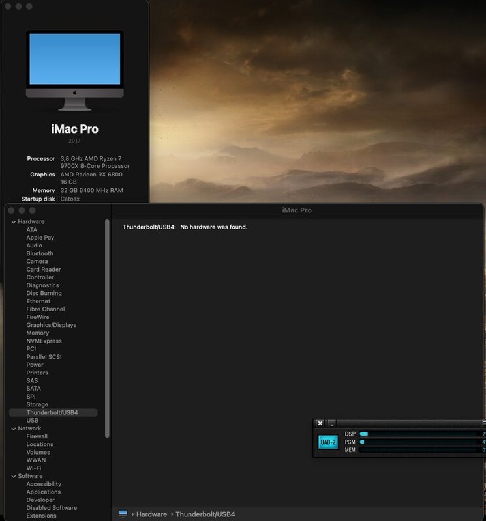Select WWAN in the sidebar
Screen dimensions: 486x521
pos(37,460)
